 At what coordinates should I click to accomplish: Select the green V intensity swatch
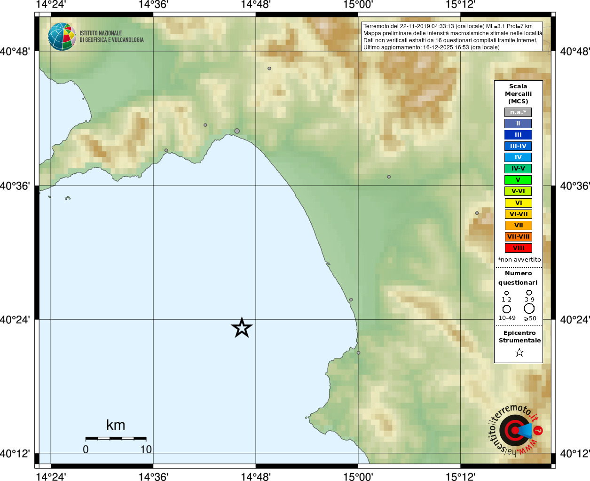click(518, 180)
